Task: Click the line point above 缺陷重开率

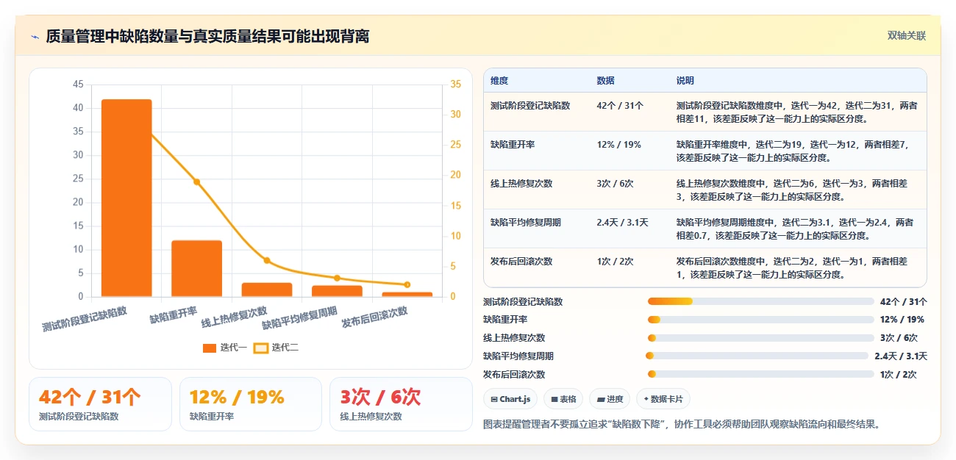Action: (x=197, y=182)
